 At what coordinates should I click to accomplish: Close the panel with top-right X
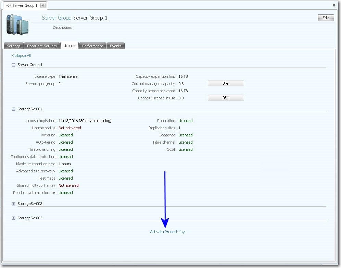334,5
